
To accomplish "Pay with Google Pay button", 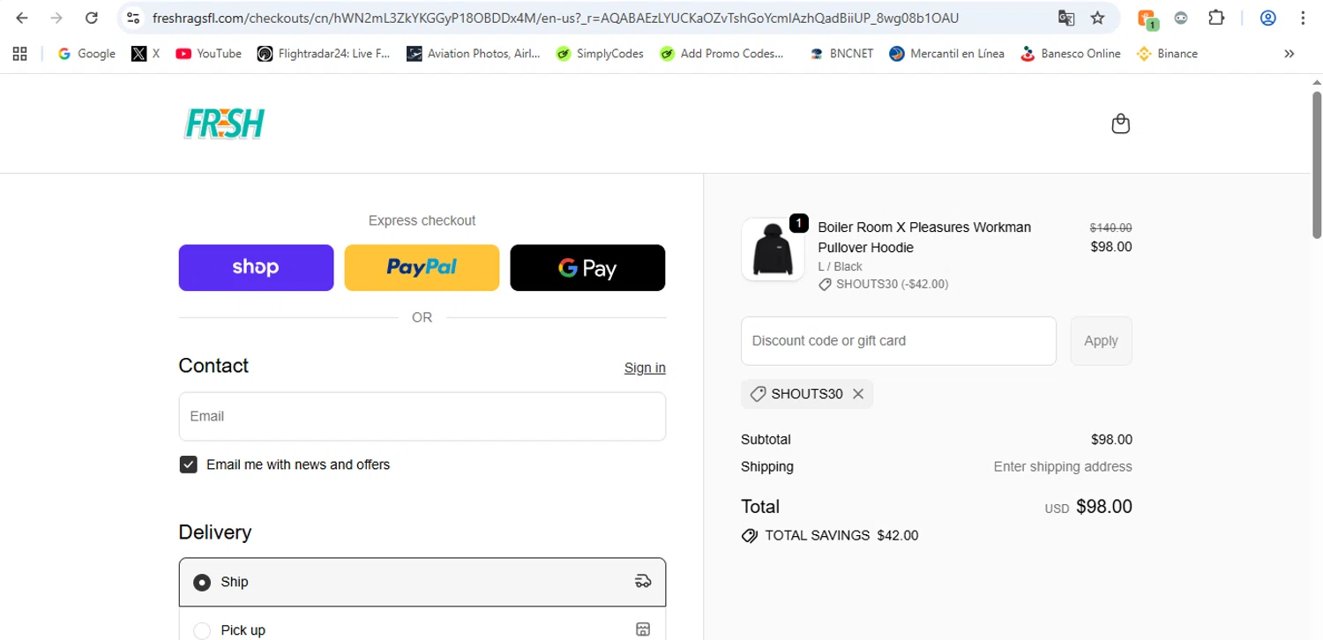I will (587, 267).
